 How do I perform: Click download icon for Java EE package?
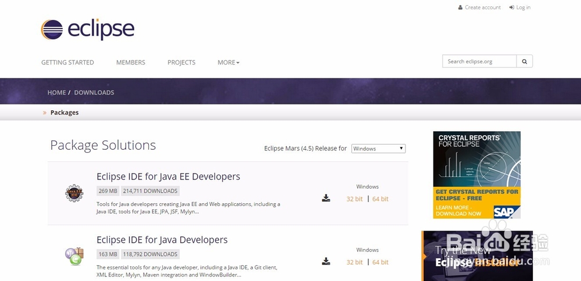tap(326, 199)
